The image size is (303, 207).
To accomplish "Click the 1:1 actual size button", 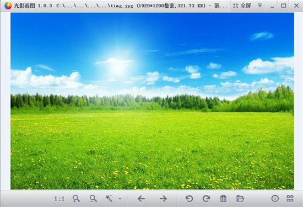I will coord(59,199).
